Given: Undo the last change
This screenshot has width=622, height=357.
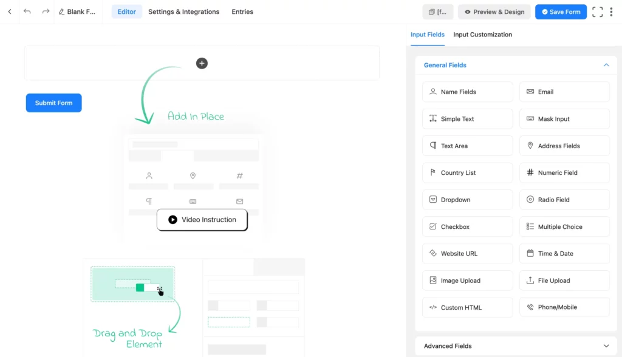Looking at the screenshot, I should click(27, 12).
